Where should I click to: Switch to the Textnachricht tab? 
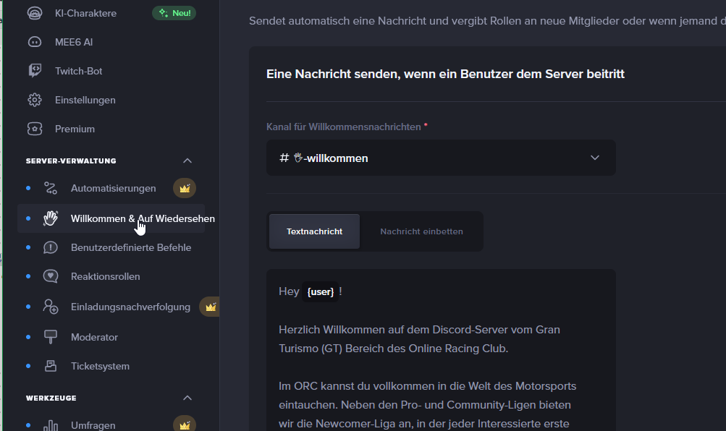(314, 231)
